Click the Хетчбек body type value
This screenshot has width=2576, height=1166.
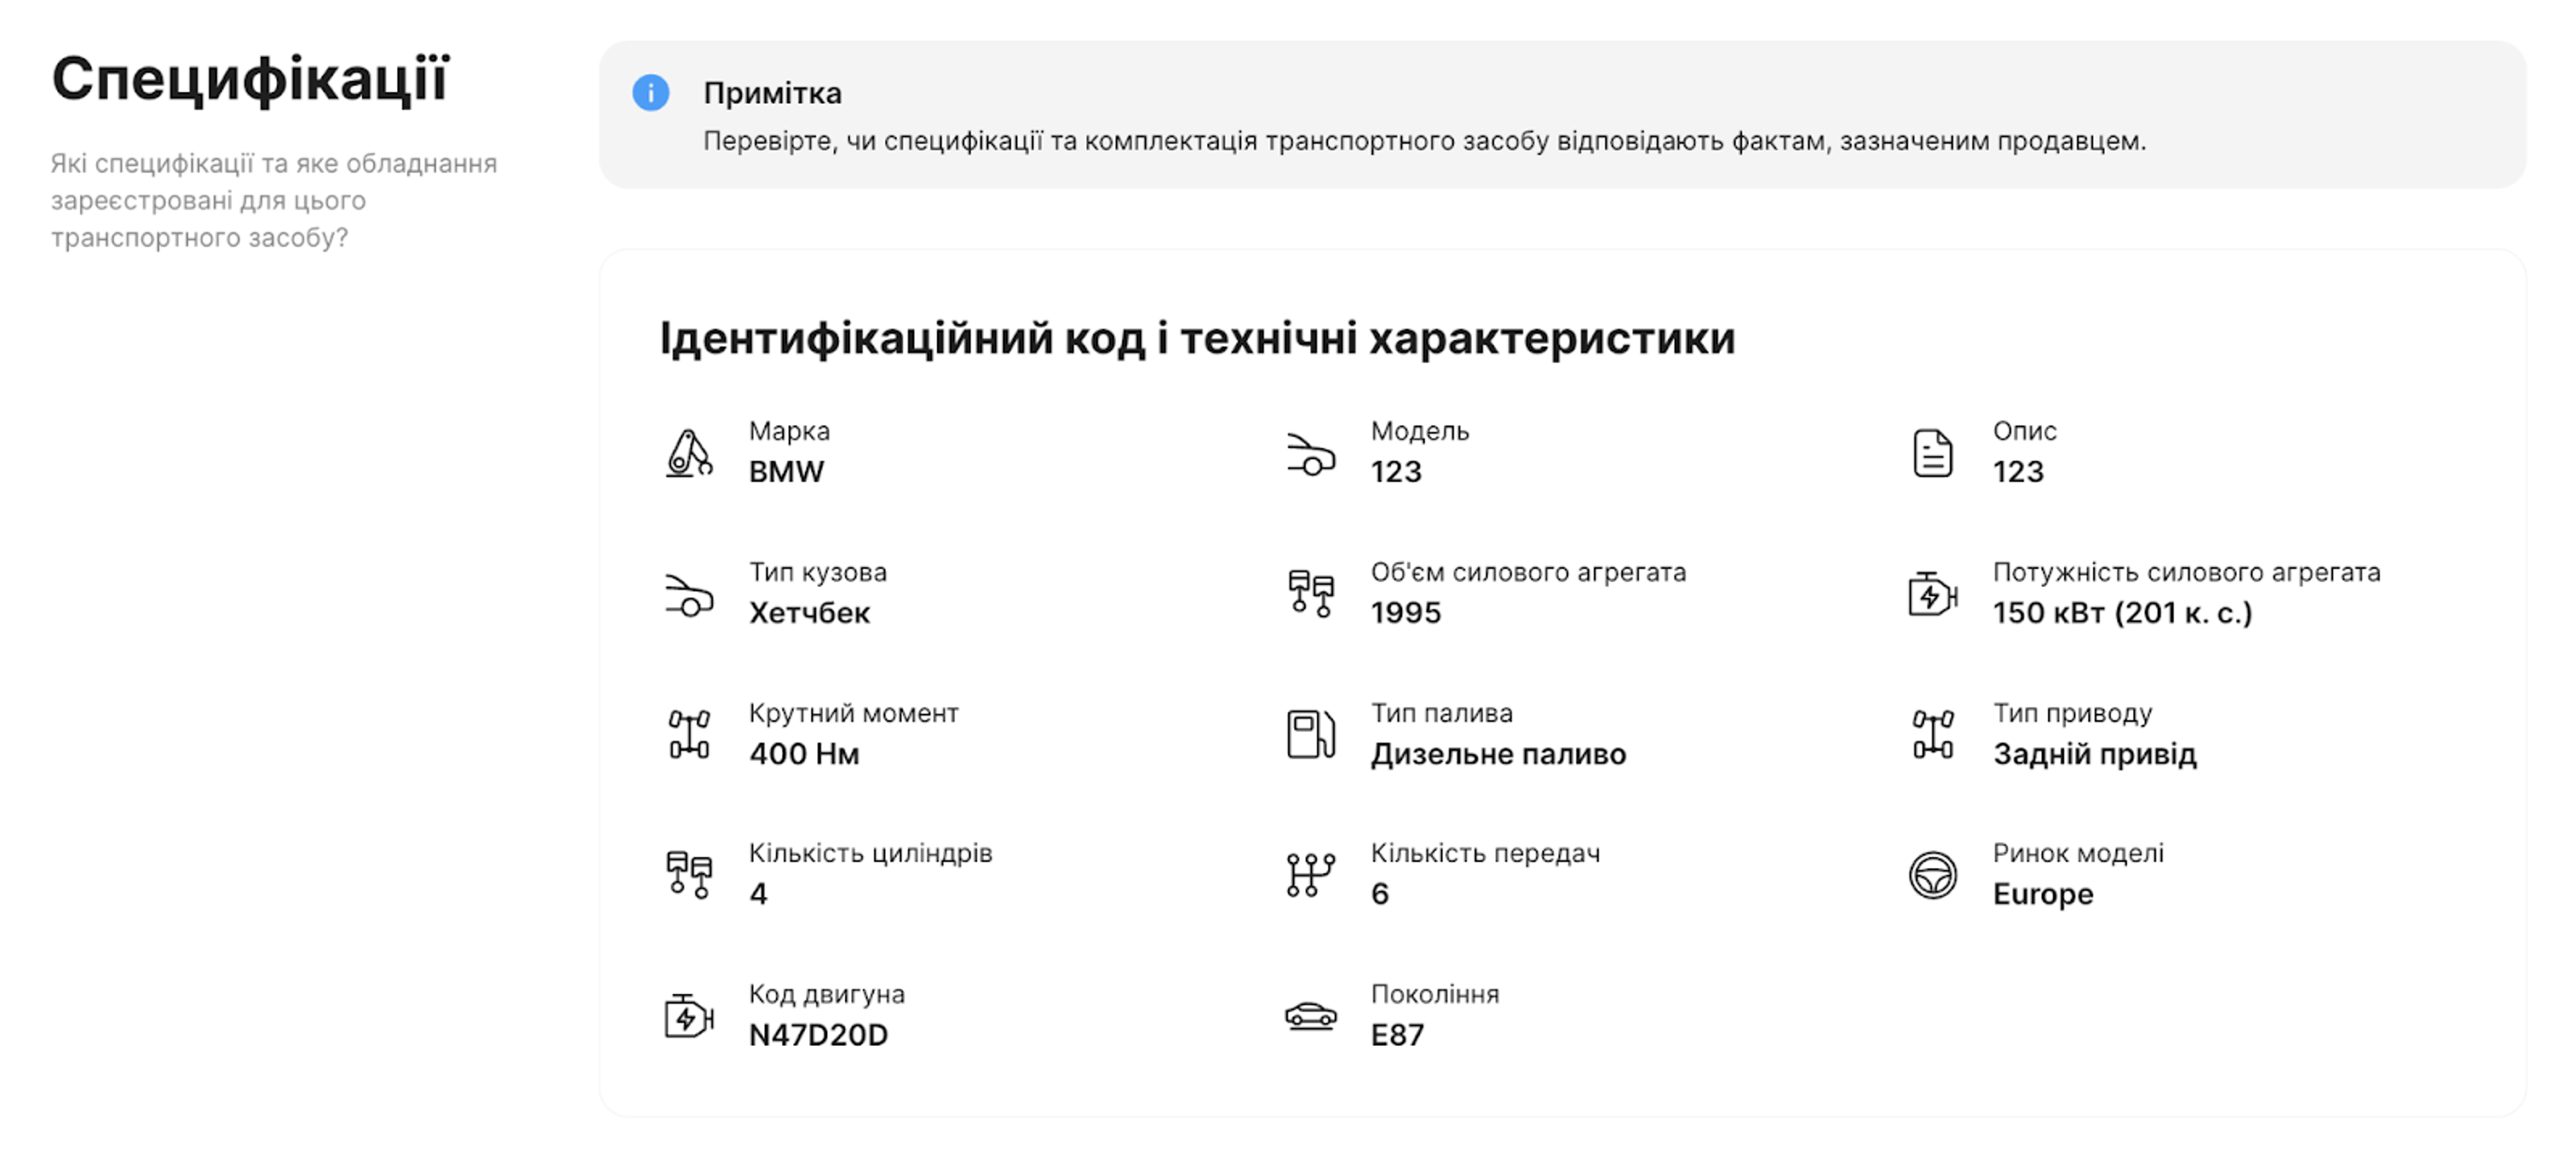coord(809,613)
